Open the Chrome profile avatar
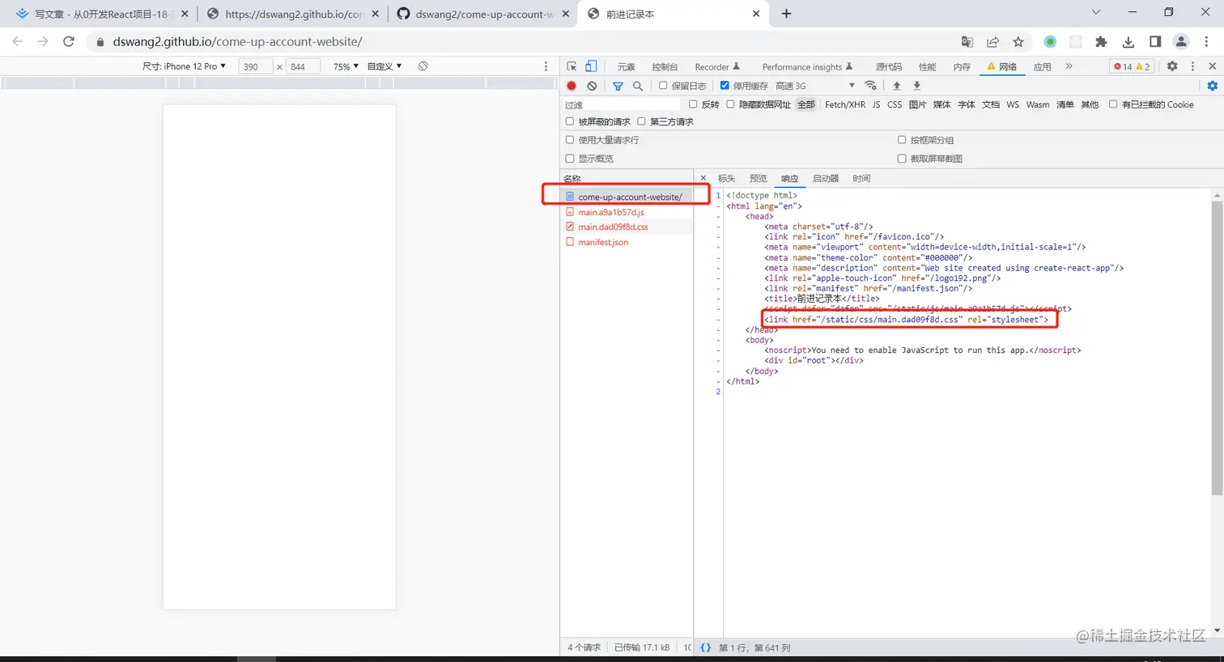Image resolution: width=1224 pixels, height=662 pixels. tap(1181, 42)
